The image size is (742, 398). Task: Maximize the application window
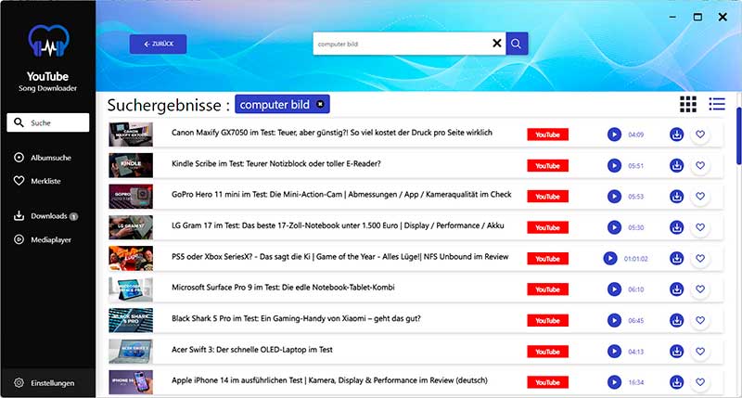697,17
